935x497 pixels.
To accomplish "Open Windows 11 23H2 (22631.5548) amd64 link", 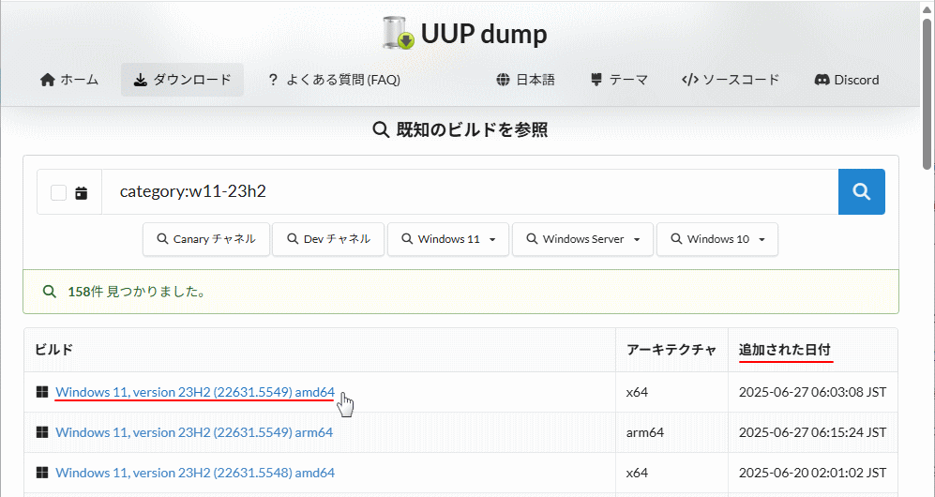I will tap(195, 473).
